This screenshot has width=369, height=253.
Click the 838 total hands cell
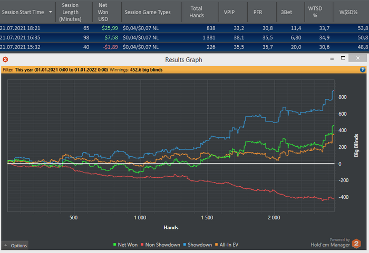[x=211, y=28]
